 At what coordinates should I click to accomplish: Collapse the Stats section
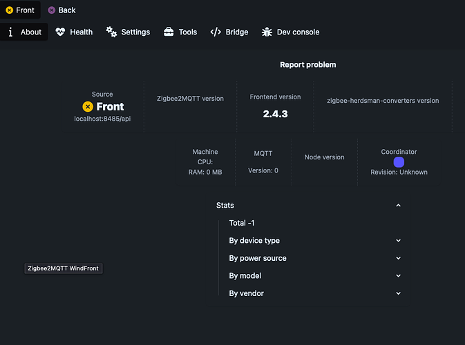click(x=398, y=206)
